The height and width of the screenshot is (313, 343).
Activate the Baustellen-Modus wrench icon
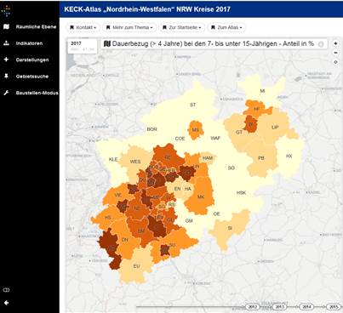6,93
